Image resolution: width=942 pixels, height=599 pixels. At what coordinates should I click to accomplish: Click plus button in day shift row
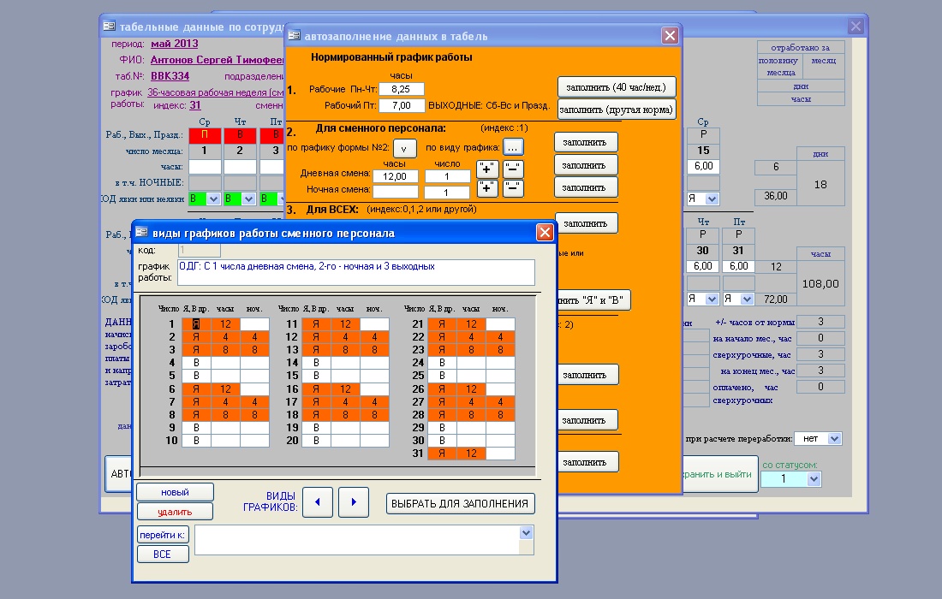[x=487, y=169]
